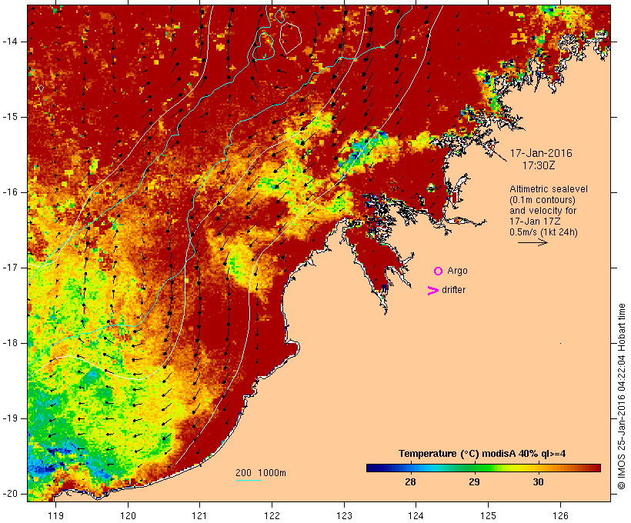Click the cyan isobath legend line under 200

tap(249, 480)
